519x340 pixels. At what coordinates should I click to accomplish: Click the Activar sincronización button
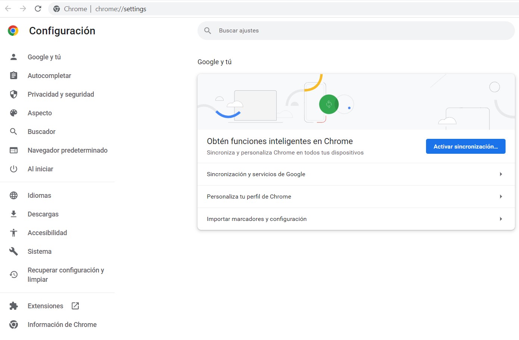click(x=466, y=146)
